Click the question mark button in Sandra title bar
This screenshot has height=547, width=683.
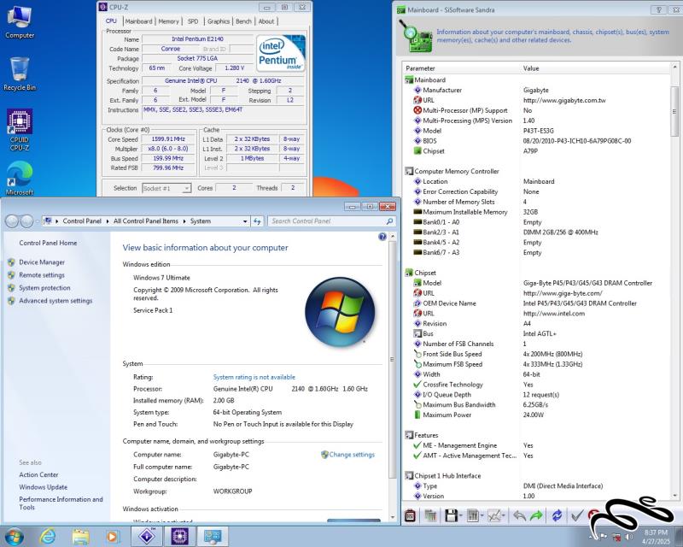[658, 9]
